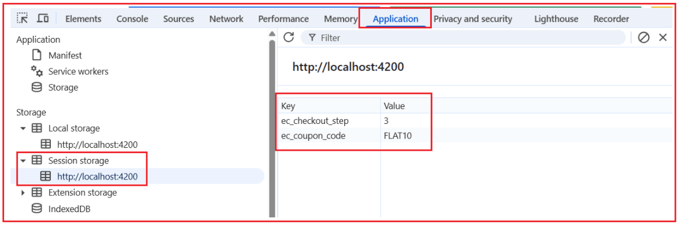Delete selected entry with the X icon
679x225 pixels.
pos(663,38)
